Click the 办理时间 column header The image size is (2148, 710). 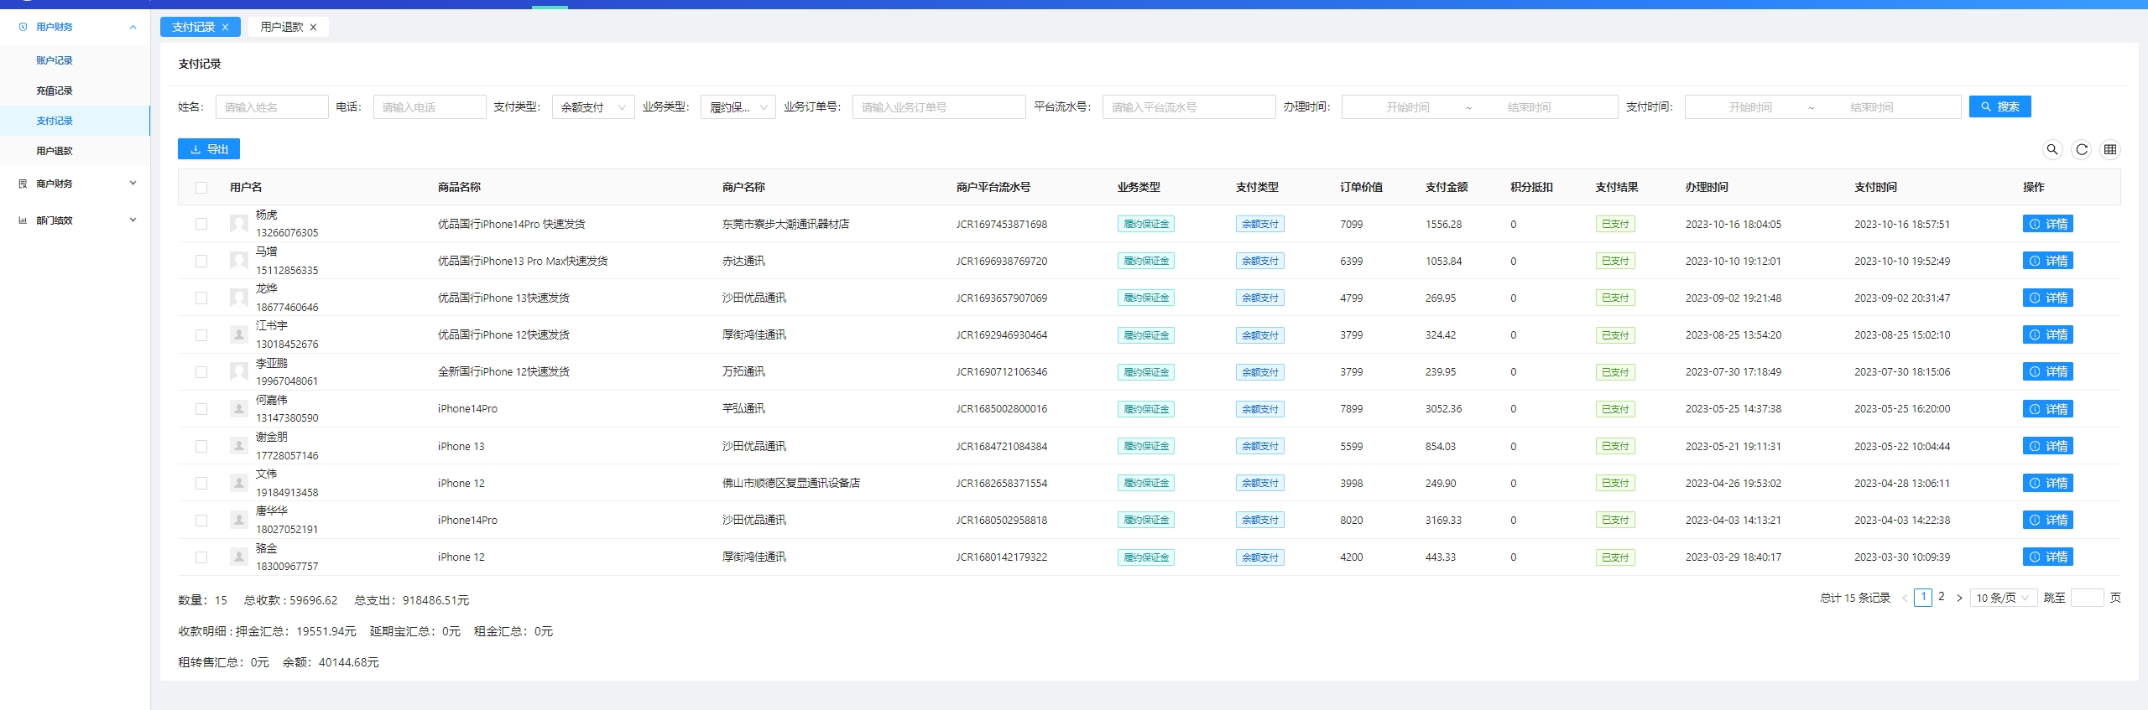tap(1707, 187)
